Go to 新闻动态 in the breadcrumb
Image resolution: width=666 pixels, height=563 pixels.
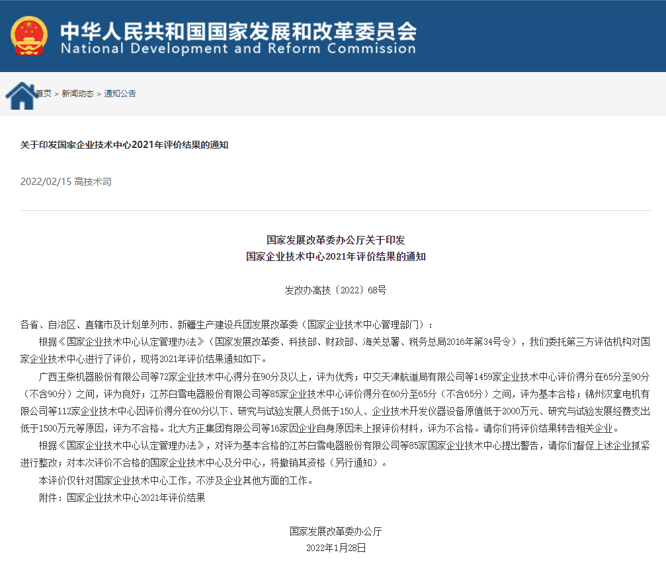tap(77, 94)
